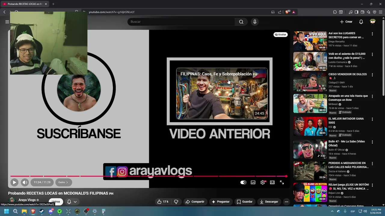385x216 pixels.
Task: Dislike the video with thumbs down
Action: [176, 202]
